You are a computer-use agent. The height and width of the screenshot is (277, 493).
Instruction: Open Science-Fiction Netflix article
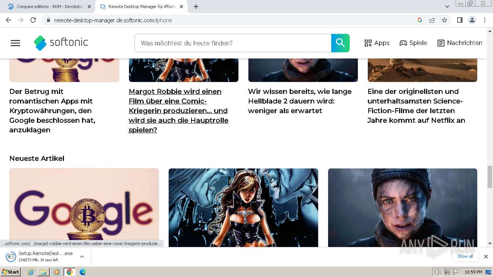tap(416, 106)
